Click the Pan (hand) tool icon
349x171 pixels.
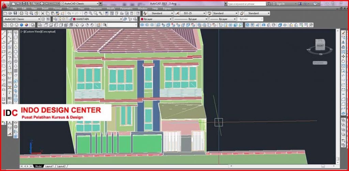pyautogui.click(x=86, y=13)
